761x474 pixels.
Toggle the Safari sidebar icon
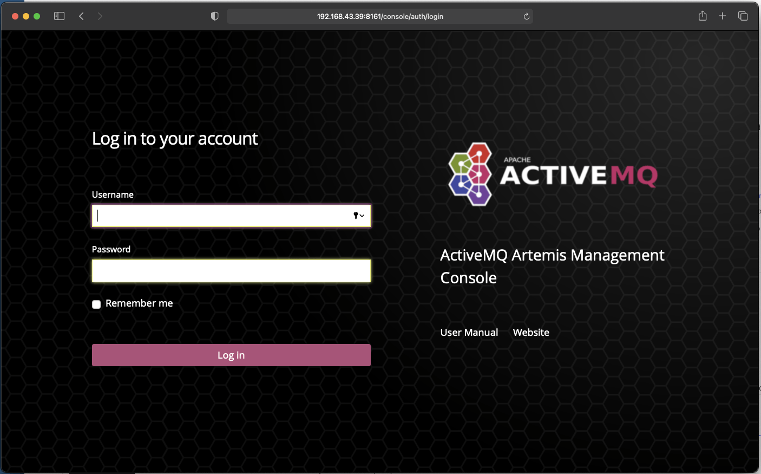(60, 16)
